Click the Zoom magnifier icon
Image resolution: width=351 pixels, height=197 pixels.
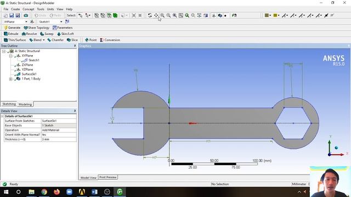(162, 15)
